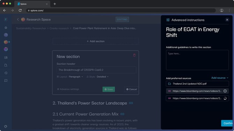The image size is (234, 131).
Task: Copy link for Thailand's Power Sector Landscape heading
Action: 131,103
